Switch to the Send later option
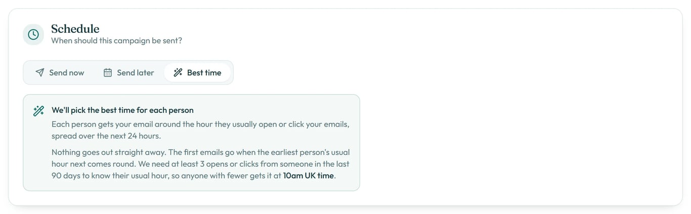The height and width of the screenshot is (214, 691). coord(128,72)
